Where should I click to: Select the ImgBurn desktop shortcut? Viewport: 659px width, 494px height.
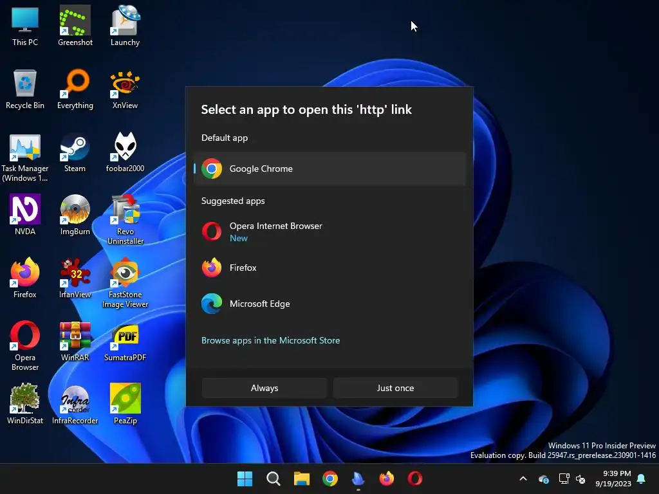point(75,215)
